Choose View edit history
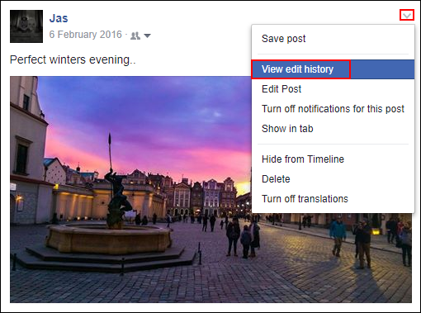This screenshot has height=313, width=421. [333, 69]
